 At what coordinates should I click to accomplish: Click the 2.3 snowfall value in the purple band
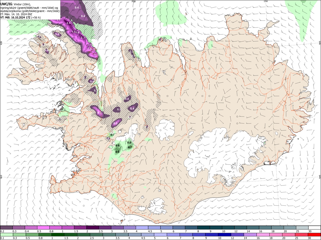(x=83, y=38)
